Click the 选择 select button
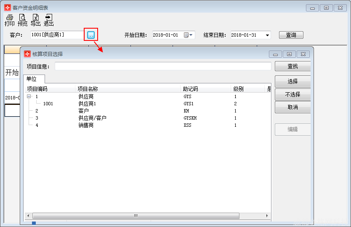Viewport: 351px width, 227px height. click(x=292, y=81)
